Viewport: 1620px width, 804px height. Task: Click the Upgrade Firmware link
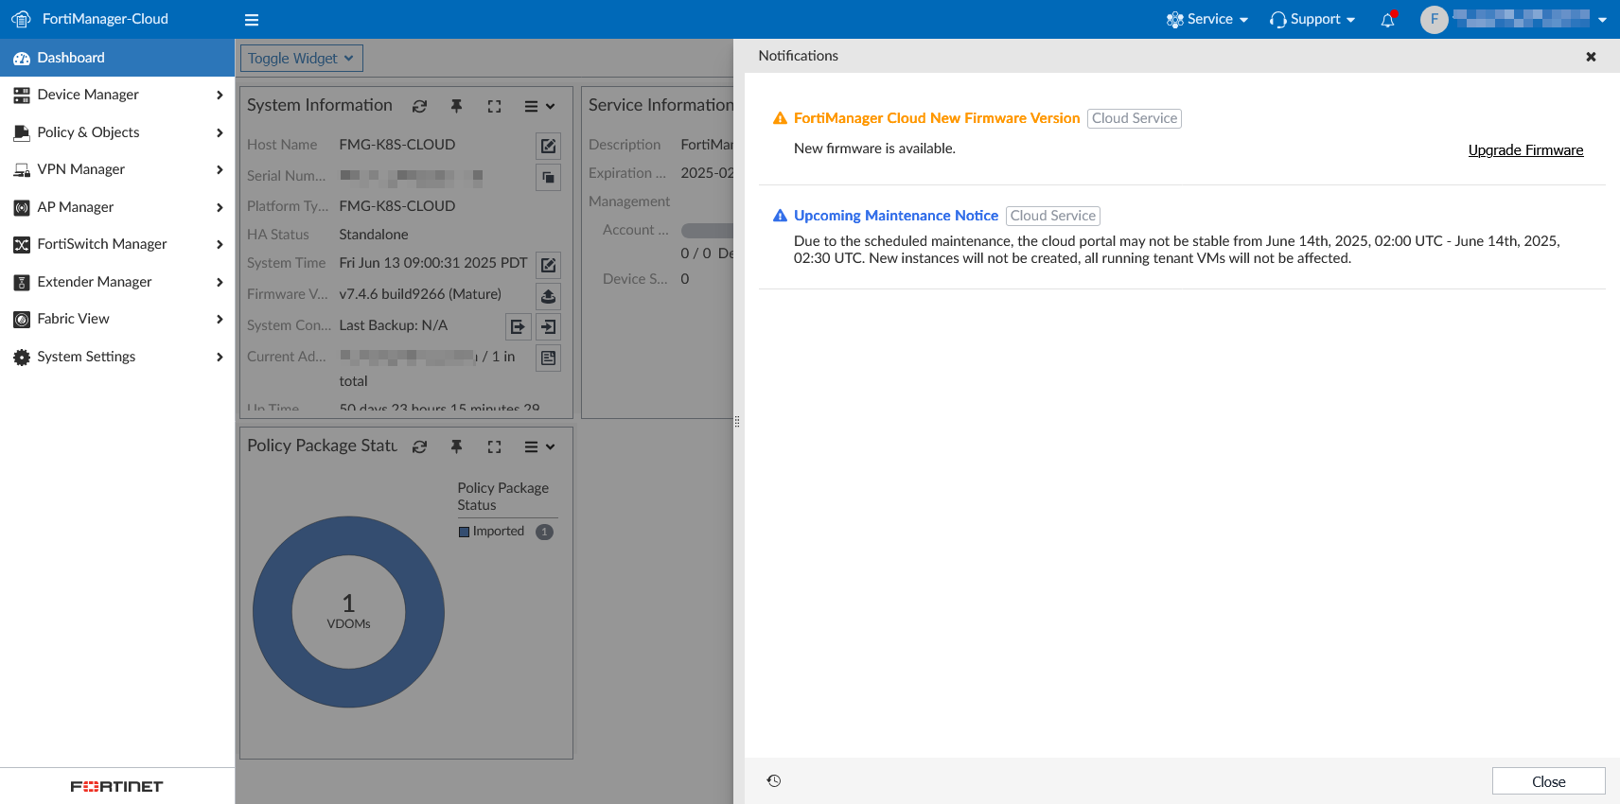[x=1525, y=150]
